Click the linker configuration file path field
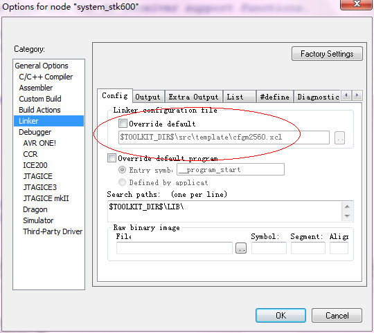 (224, 137)
